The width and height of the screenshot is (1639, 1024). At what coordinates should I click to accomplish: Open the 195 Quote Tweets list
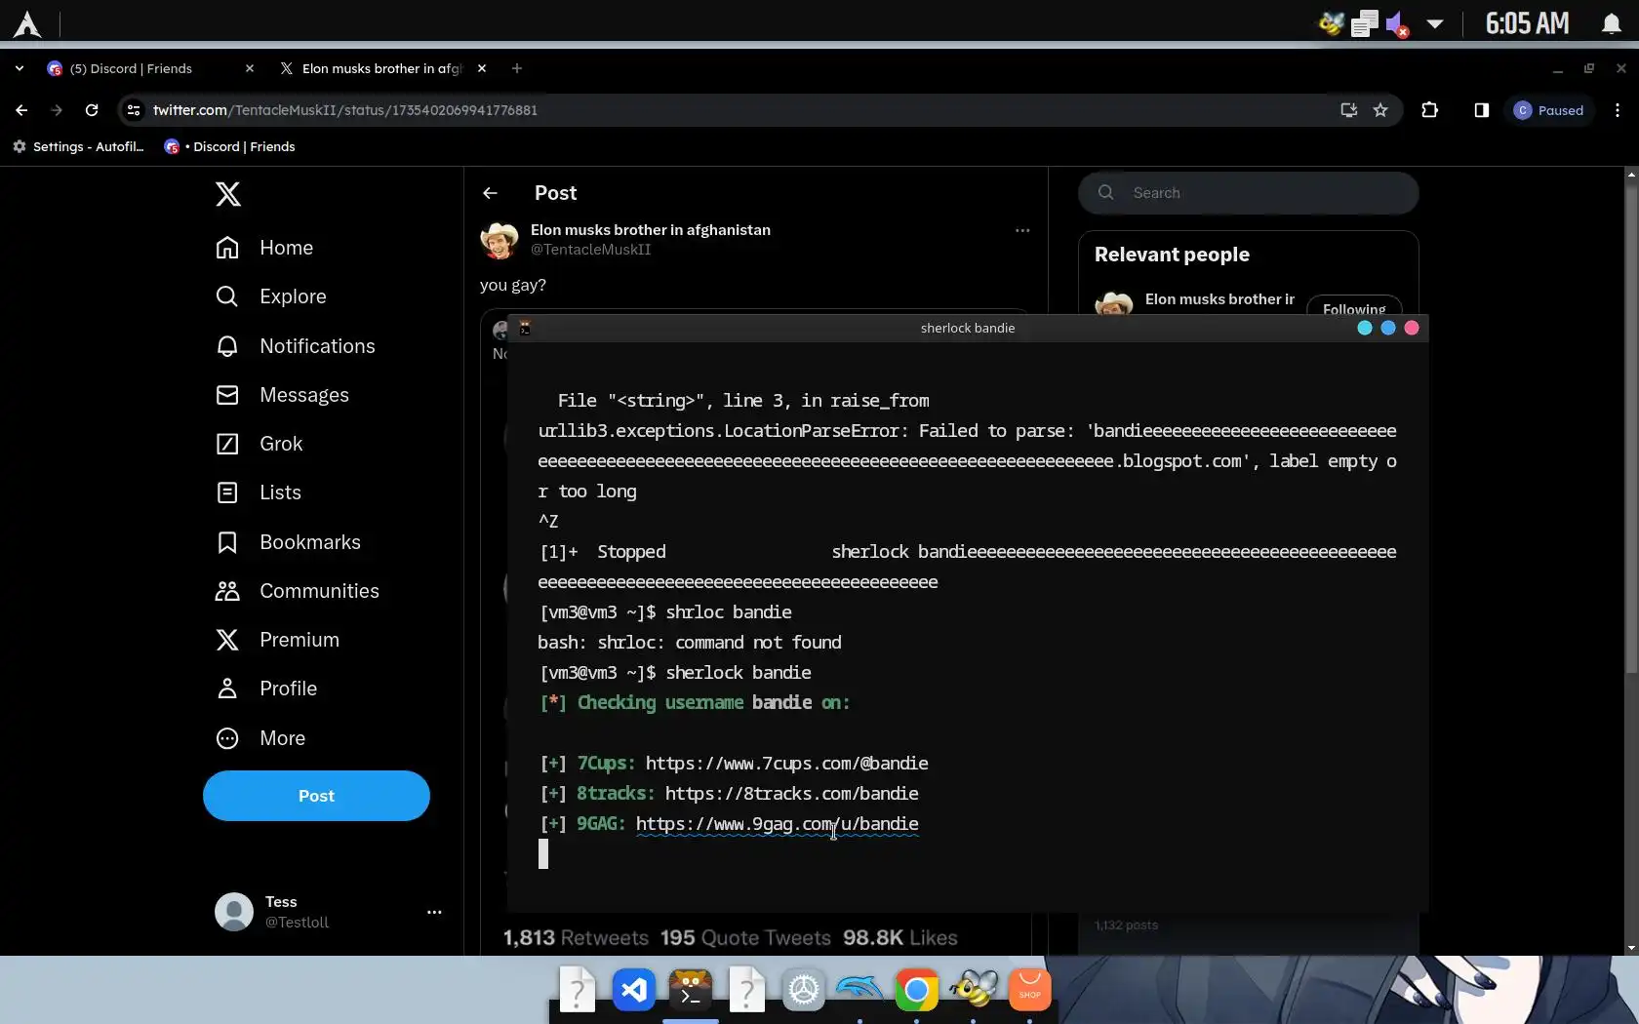pyautogui.click(x=745, y=938)
